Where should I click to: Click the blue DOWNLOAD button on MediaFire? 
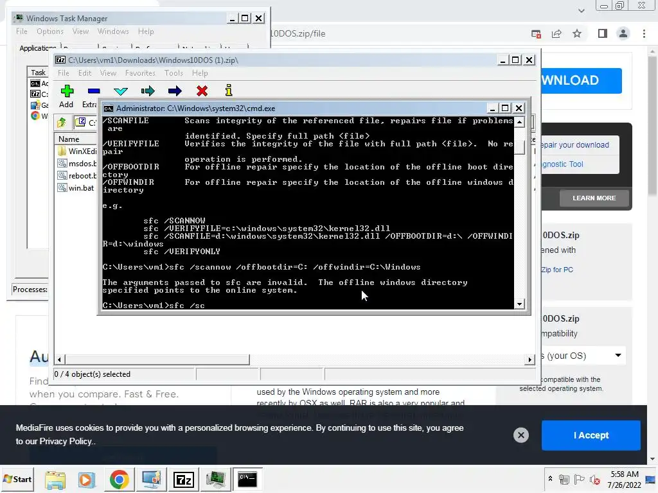pos(581,80)
